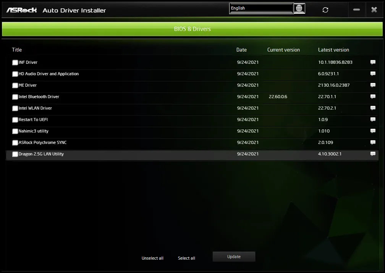The height and width of the screenshot is (273, 385).
Task: Minimize the Auto Driver Installer window
Action: [x=356, y=10]
